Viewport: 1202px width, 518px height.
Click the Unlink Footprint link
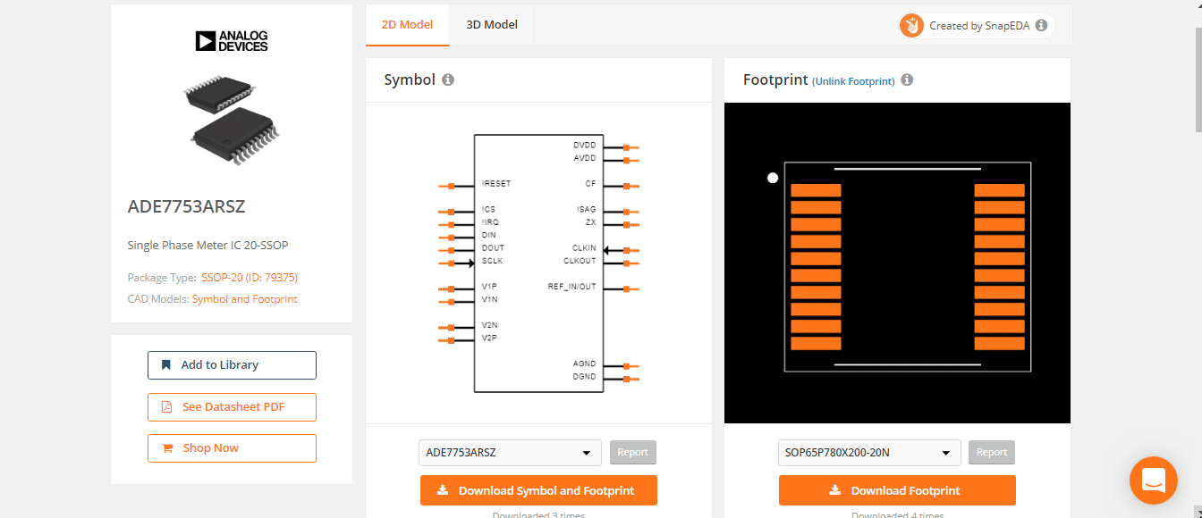coord(853,81)
